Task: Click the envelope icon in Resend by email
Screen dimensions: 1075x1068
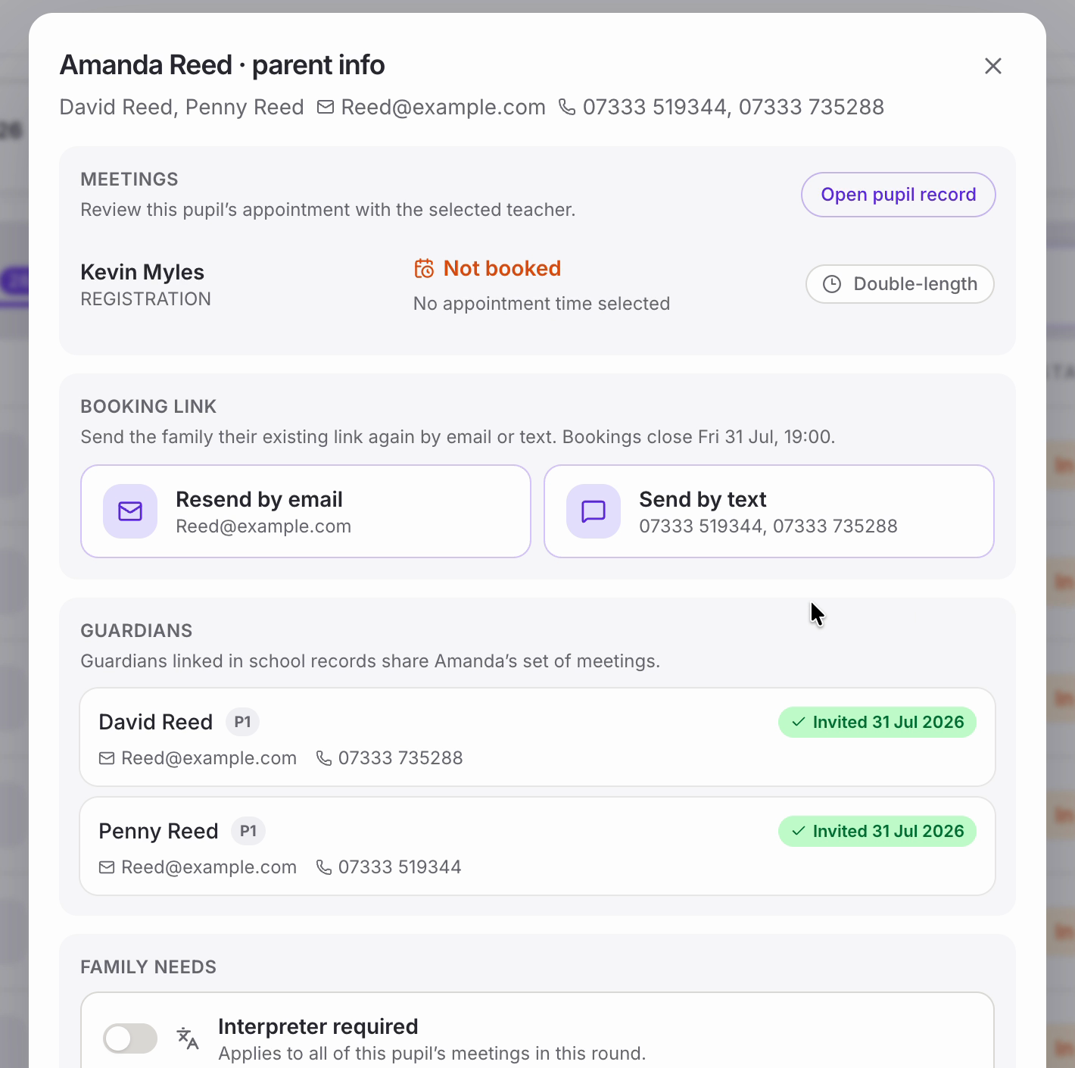Action: click(x=130, y=511)
